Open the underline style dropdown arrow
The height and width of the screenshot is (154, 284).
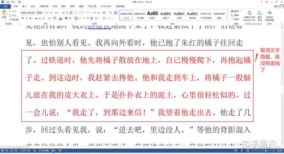pyautogui.click(x=33, y=18)
